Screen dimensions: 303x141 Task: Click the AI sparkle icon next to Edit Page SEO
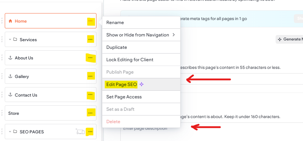142,85
